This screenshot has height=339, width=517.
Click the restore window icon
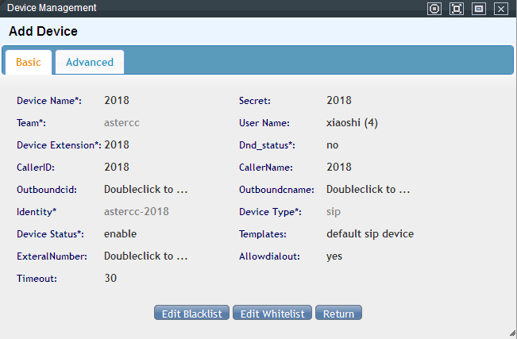click(x=479, y=9)
